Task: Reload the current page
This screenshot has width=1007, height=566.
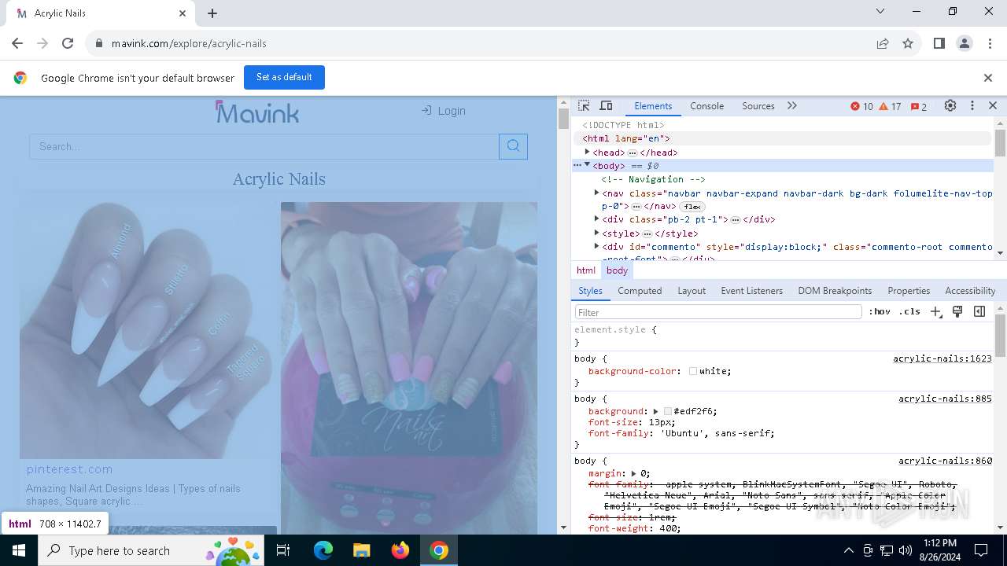Action: click(x=68, y=43)
